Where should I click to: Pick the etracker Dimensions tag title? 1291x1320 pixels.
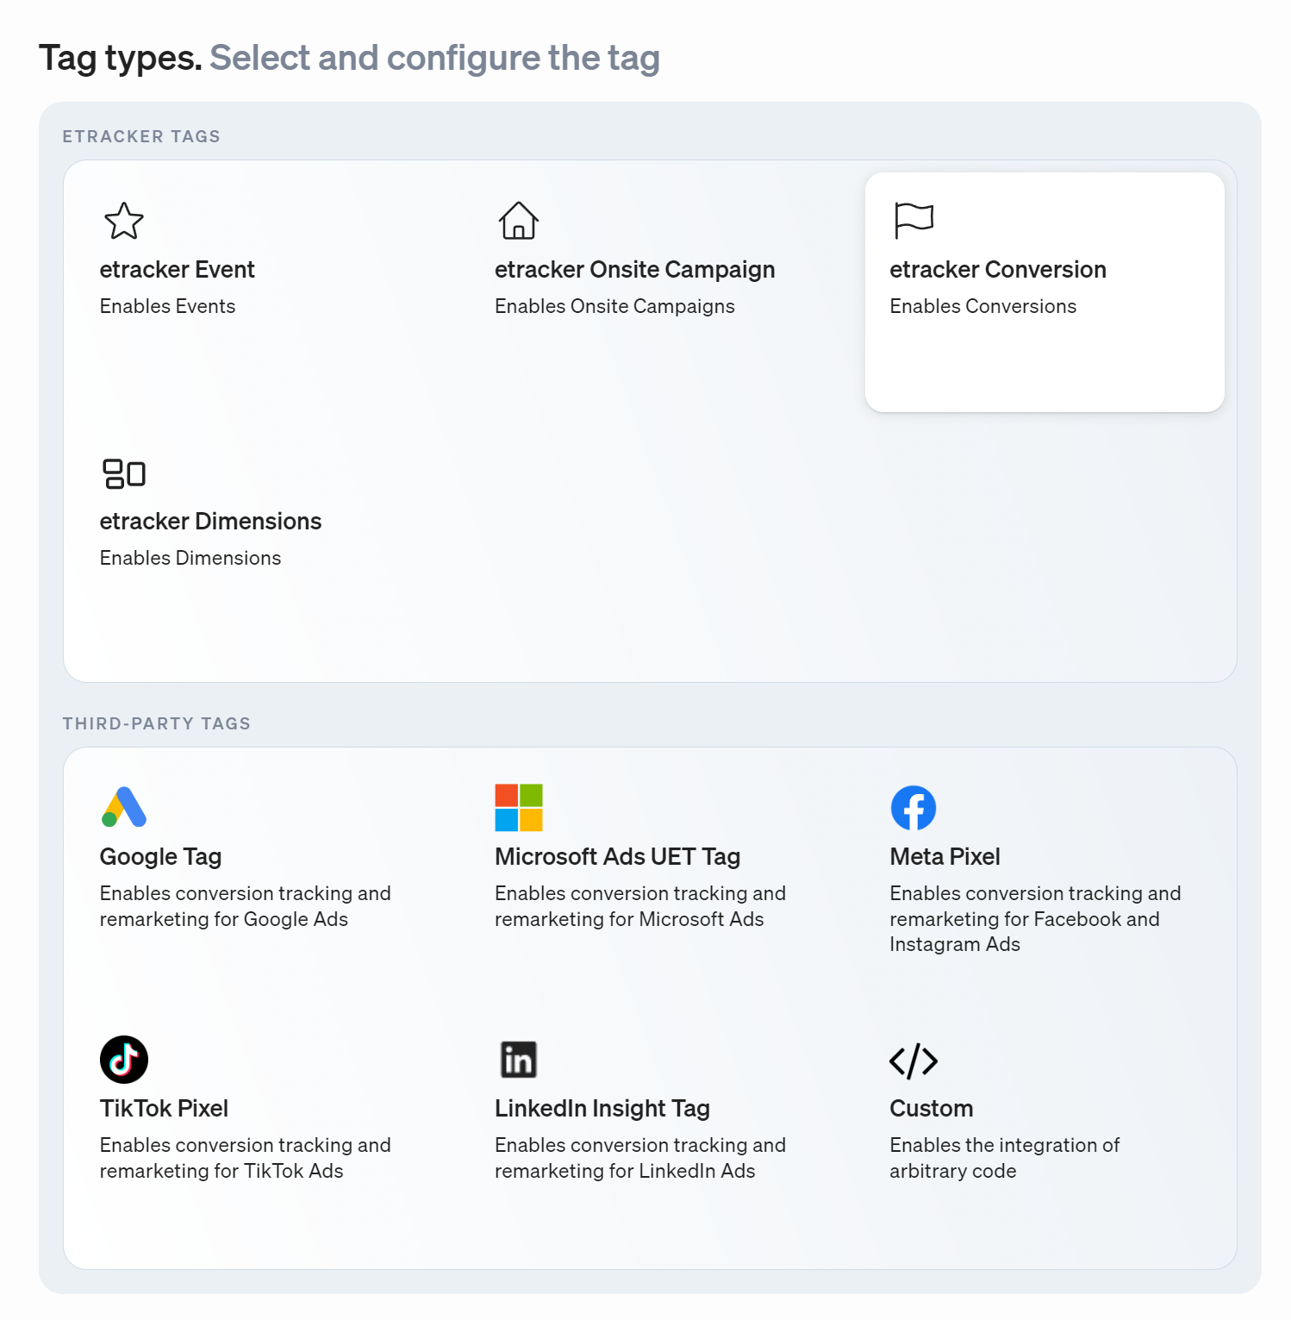coord(210,522)
